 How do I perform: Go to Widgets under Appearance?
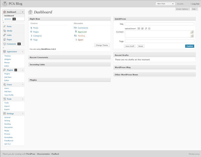8,59
